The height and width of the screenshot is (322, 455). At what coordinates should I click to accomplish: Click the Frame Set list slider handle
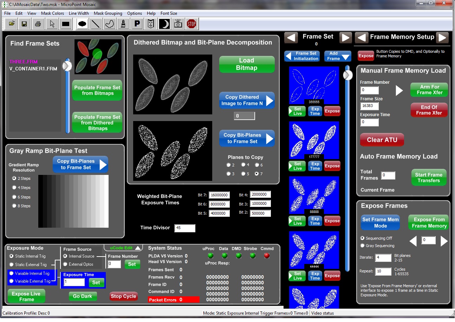pyautogui.click(x=348, y=75)
